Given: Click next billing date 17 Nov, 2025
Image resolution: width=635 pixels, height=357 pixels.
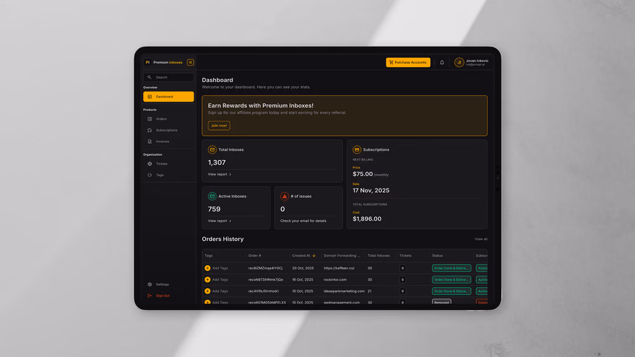Looking at the screenshot, I should [371, 191].
